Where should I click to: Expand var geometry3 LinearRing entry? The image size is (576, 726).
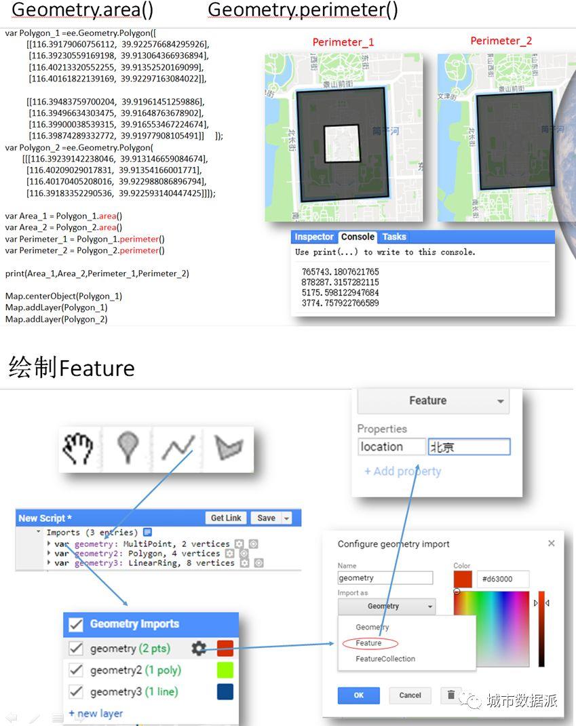(x=49, y=563)
